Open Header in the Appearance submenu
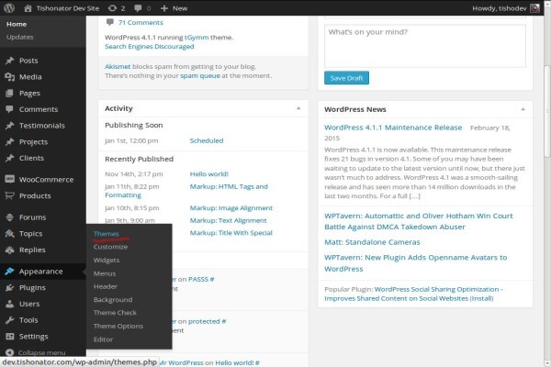551x367 pixels. tap(105, 286)
